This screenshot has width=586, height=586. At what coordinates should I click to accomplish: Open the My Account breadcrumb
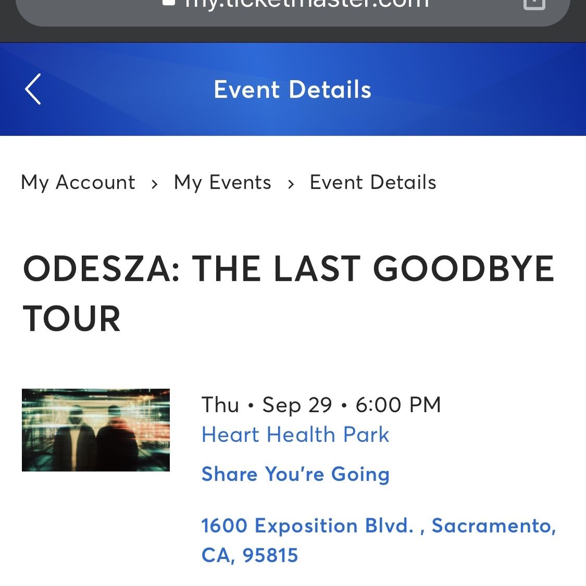78,183
